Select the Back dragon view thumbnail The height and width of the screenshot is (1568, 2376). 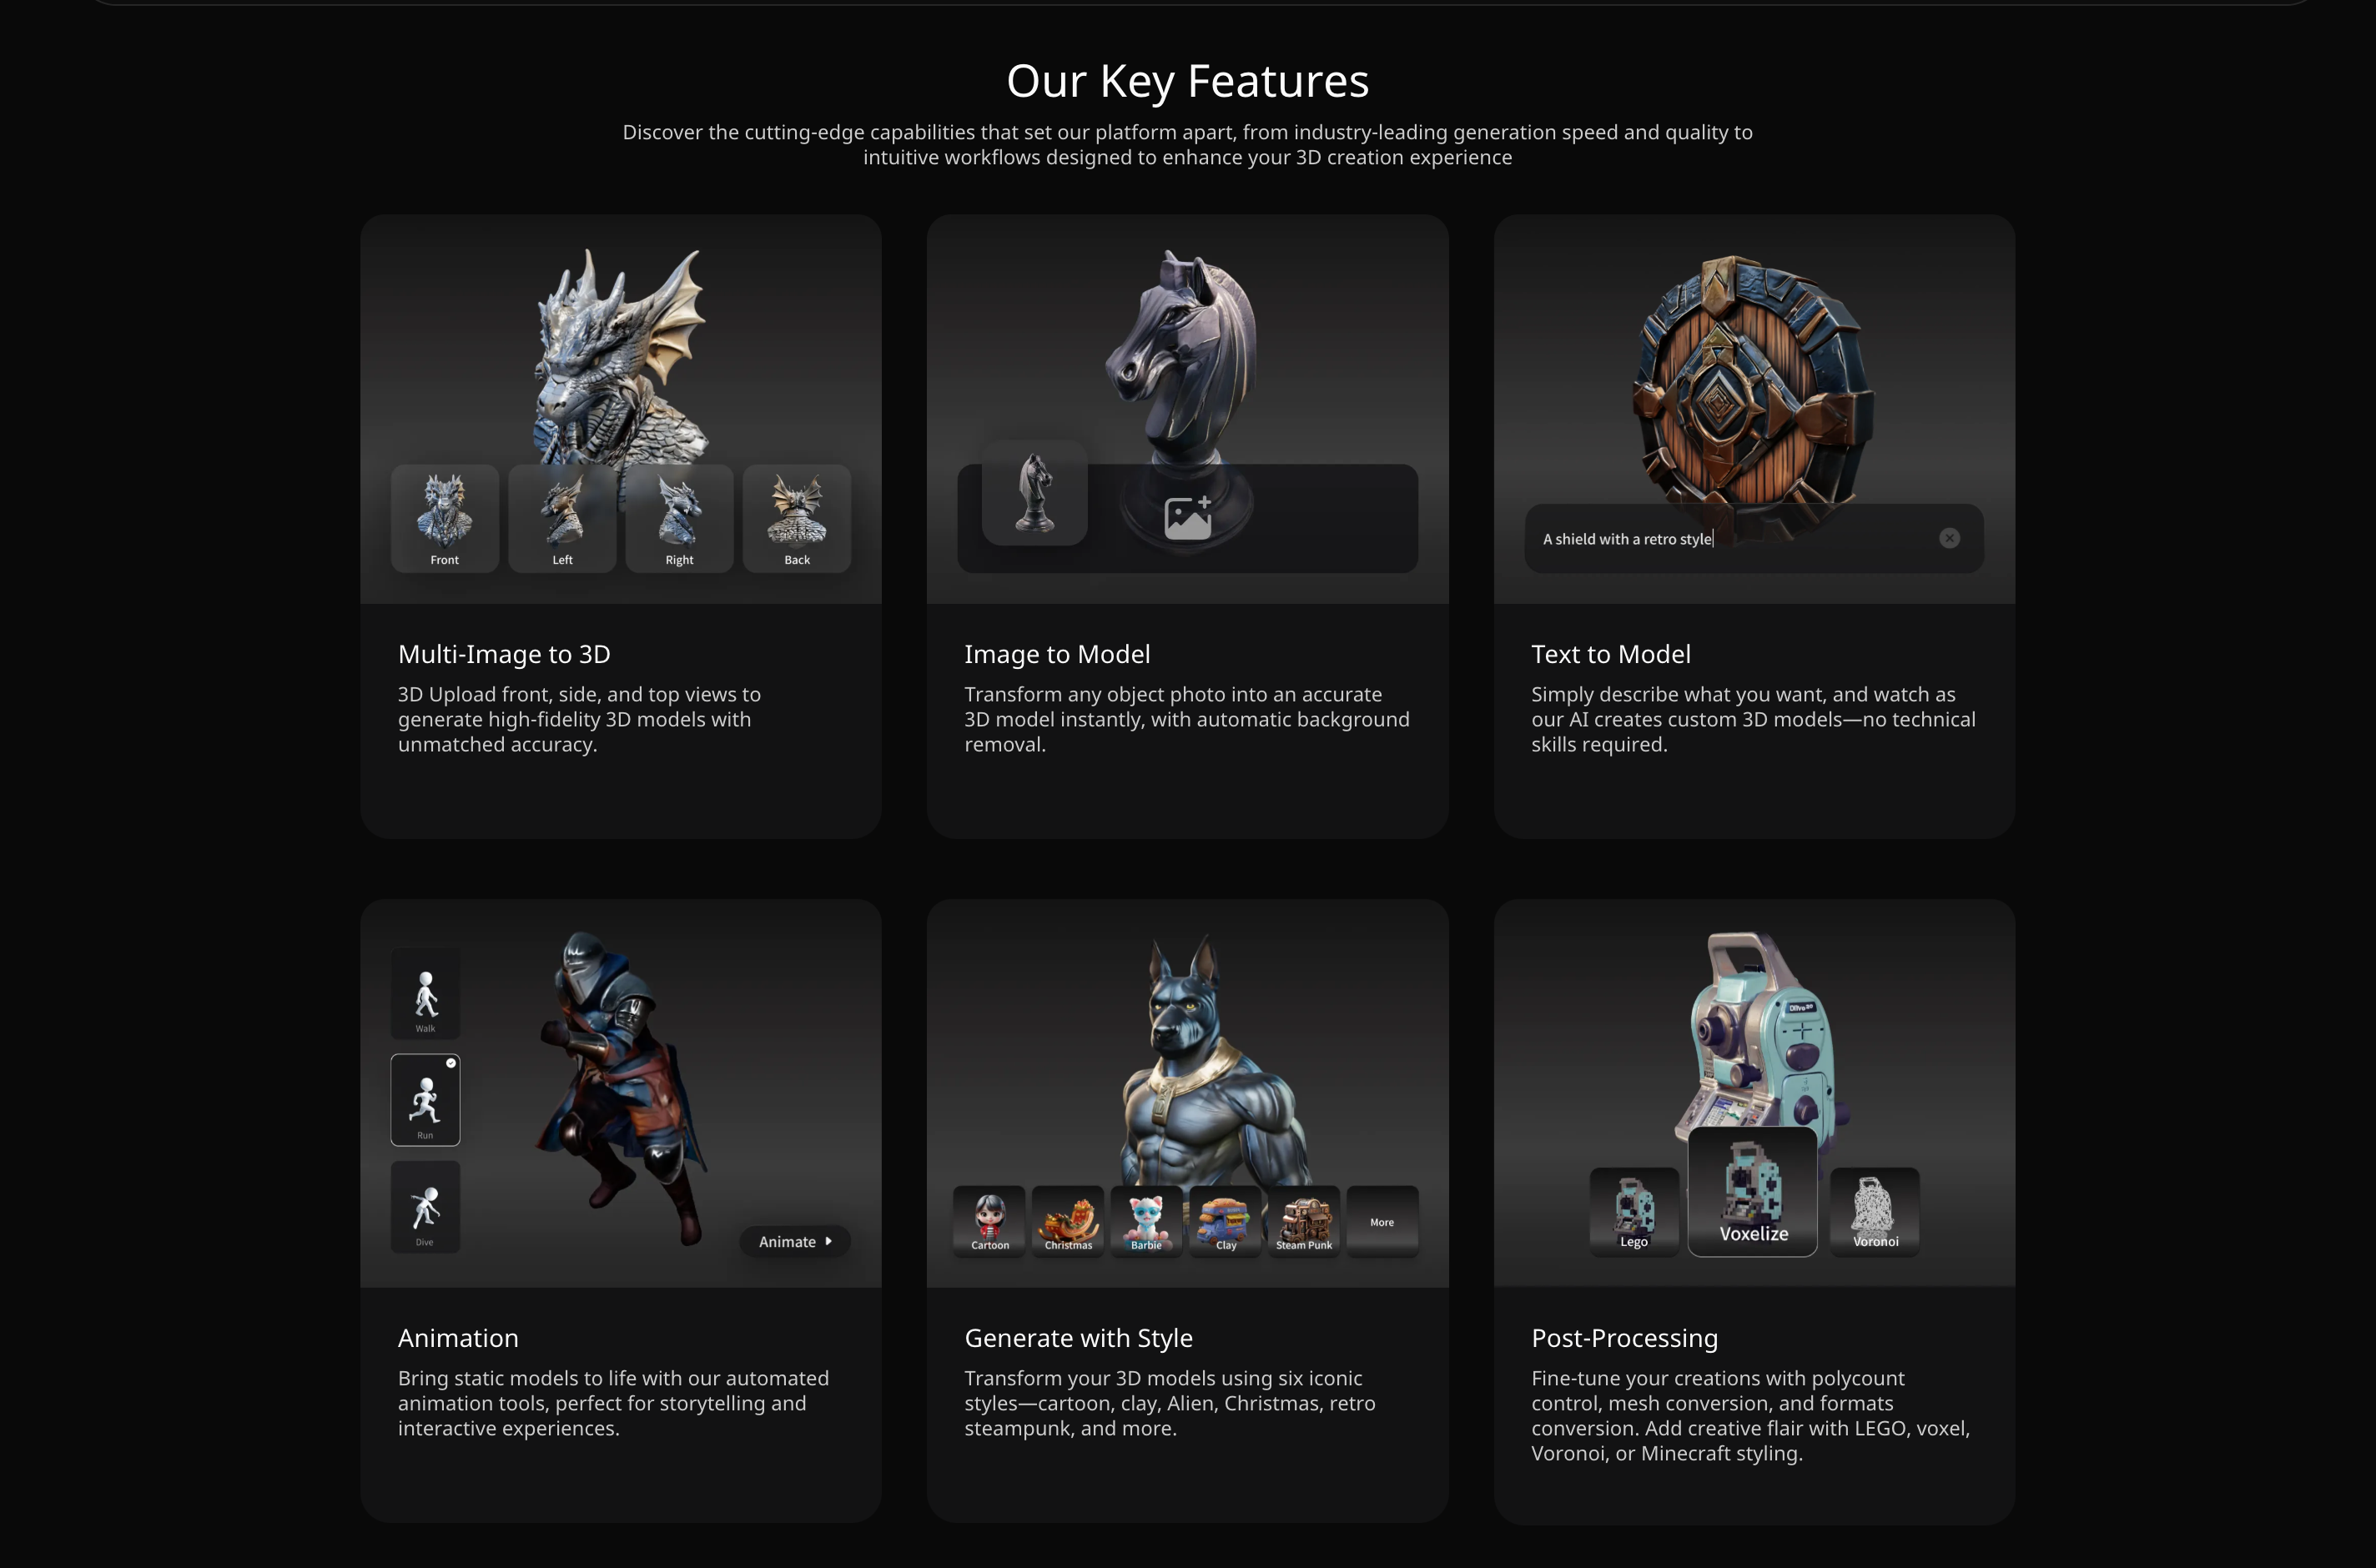tap(797, 519)
